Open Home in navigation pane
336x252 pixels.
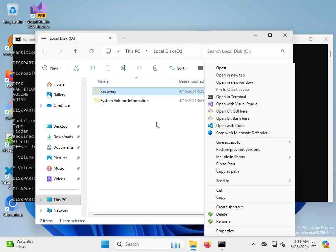59,84
